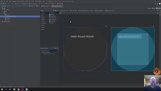Expand Gradle Scripts node
Image resolution: width=161 pixels, height=91 pixels.
pos(1,21)
